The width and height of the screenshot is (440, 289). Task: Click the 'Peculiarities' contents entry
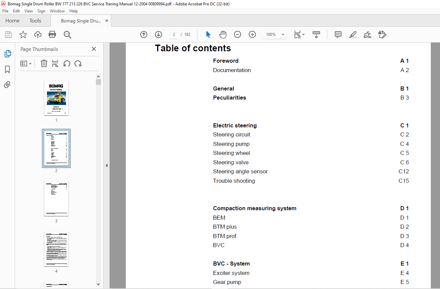(230, 98)
